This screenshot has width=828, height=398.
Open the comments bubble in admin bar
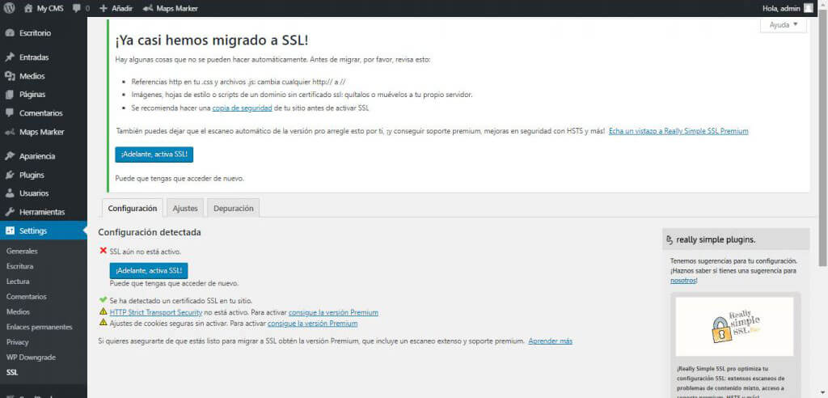click(77, 8)
